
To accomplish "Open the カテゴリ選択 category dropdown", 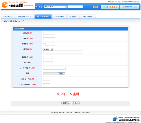I will pos(56,7).
